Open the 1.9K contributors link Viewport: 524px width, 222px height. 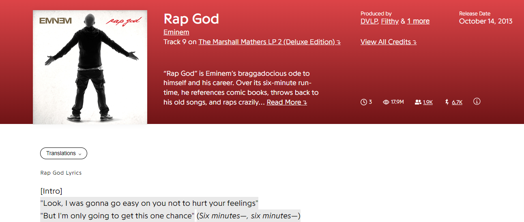point(428,102)
